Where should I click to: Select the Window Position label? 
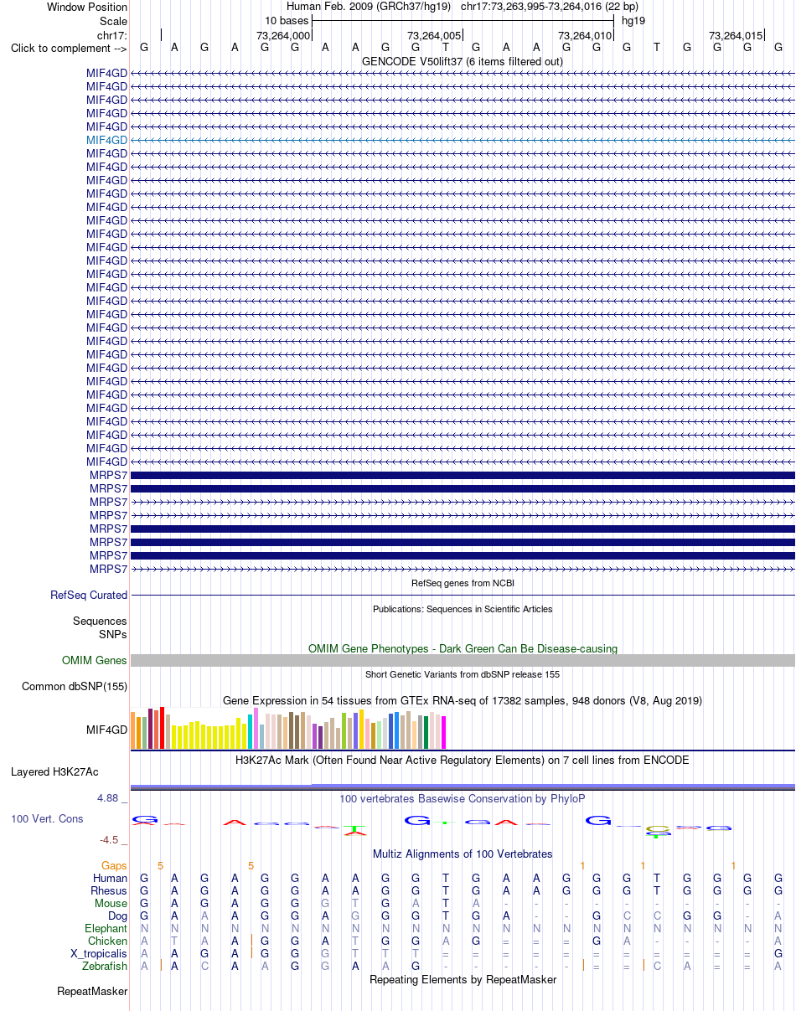click(87, 8)
